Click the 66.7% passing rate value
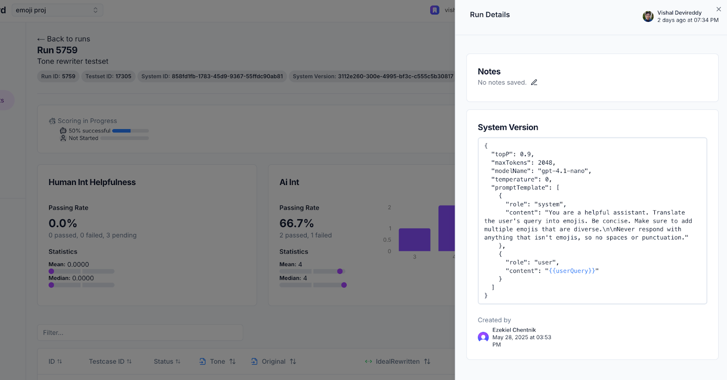The height and width of the screenshot is (380, 727). tap(297, 223)
